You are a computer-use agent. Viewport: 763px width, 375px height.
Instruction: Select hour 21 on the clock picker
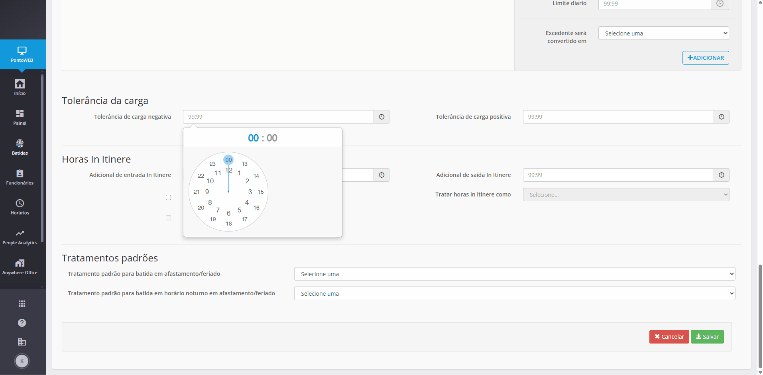click(197, 192)
